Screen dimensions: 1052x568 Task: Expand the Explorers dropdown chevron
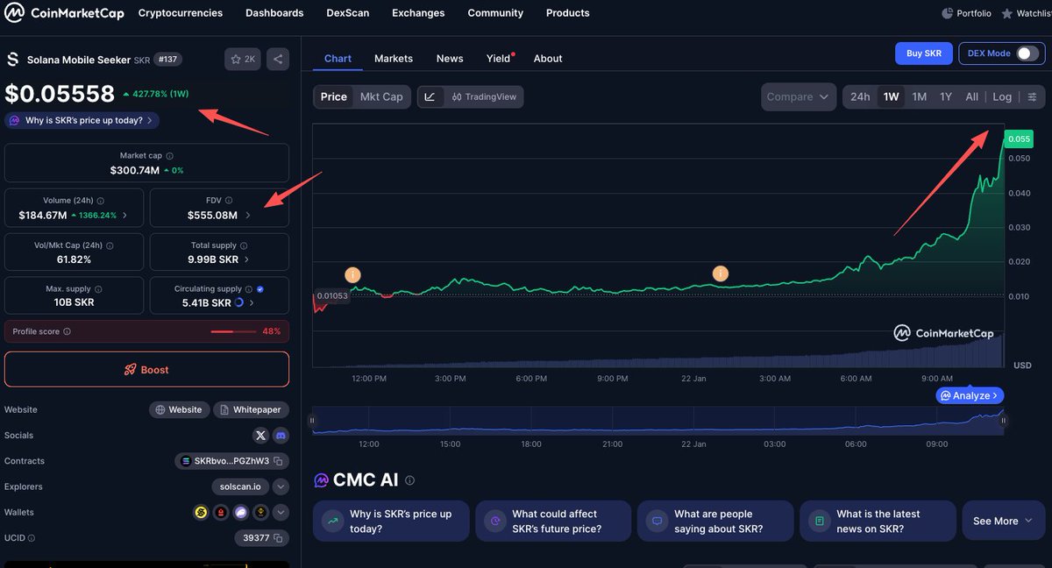pos(281,486)
